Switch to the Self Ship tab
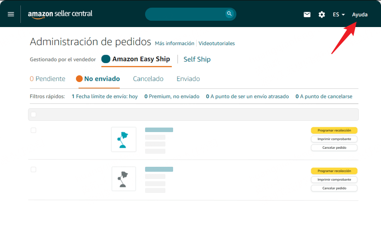The height and width of the screenshot is (238, 381). coord(197,59)
